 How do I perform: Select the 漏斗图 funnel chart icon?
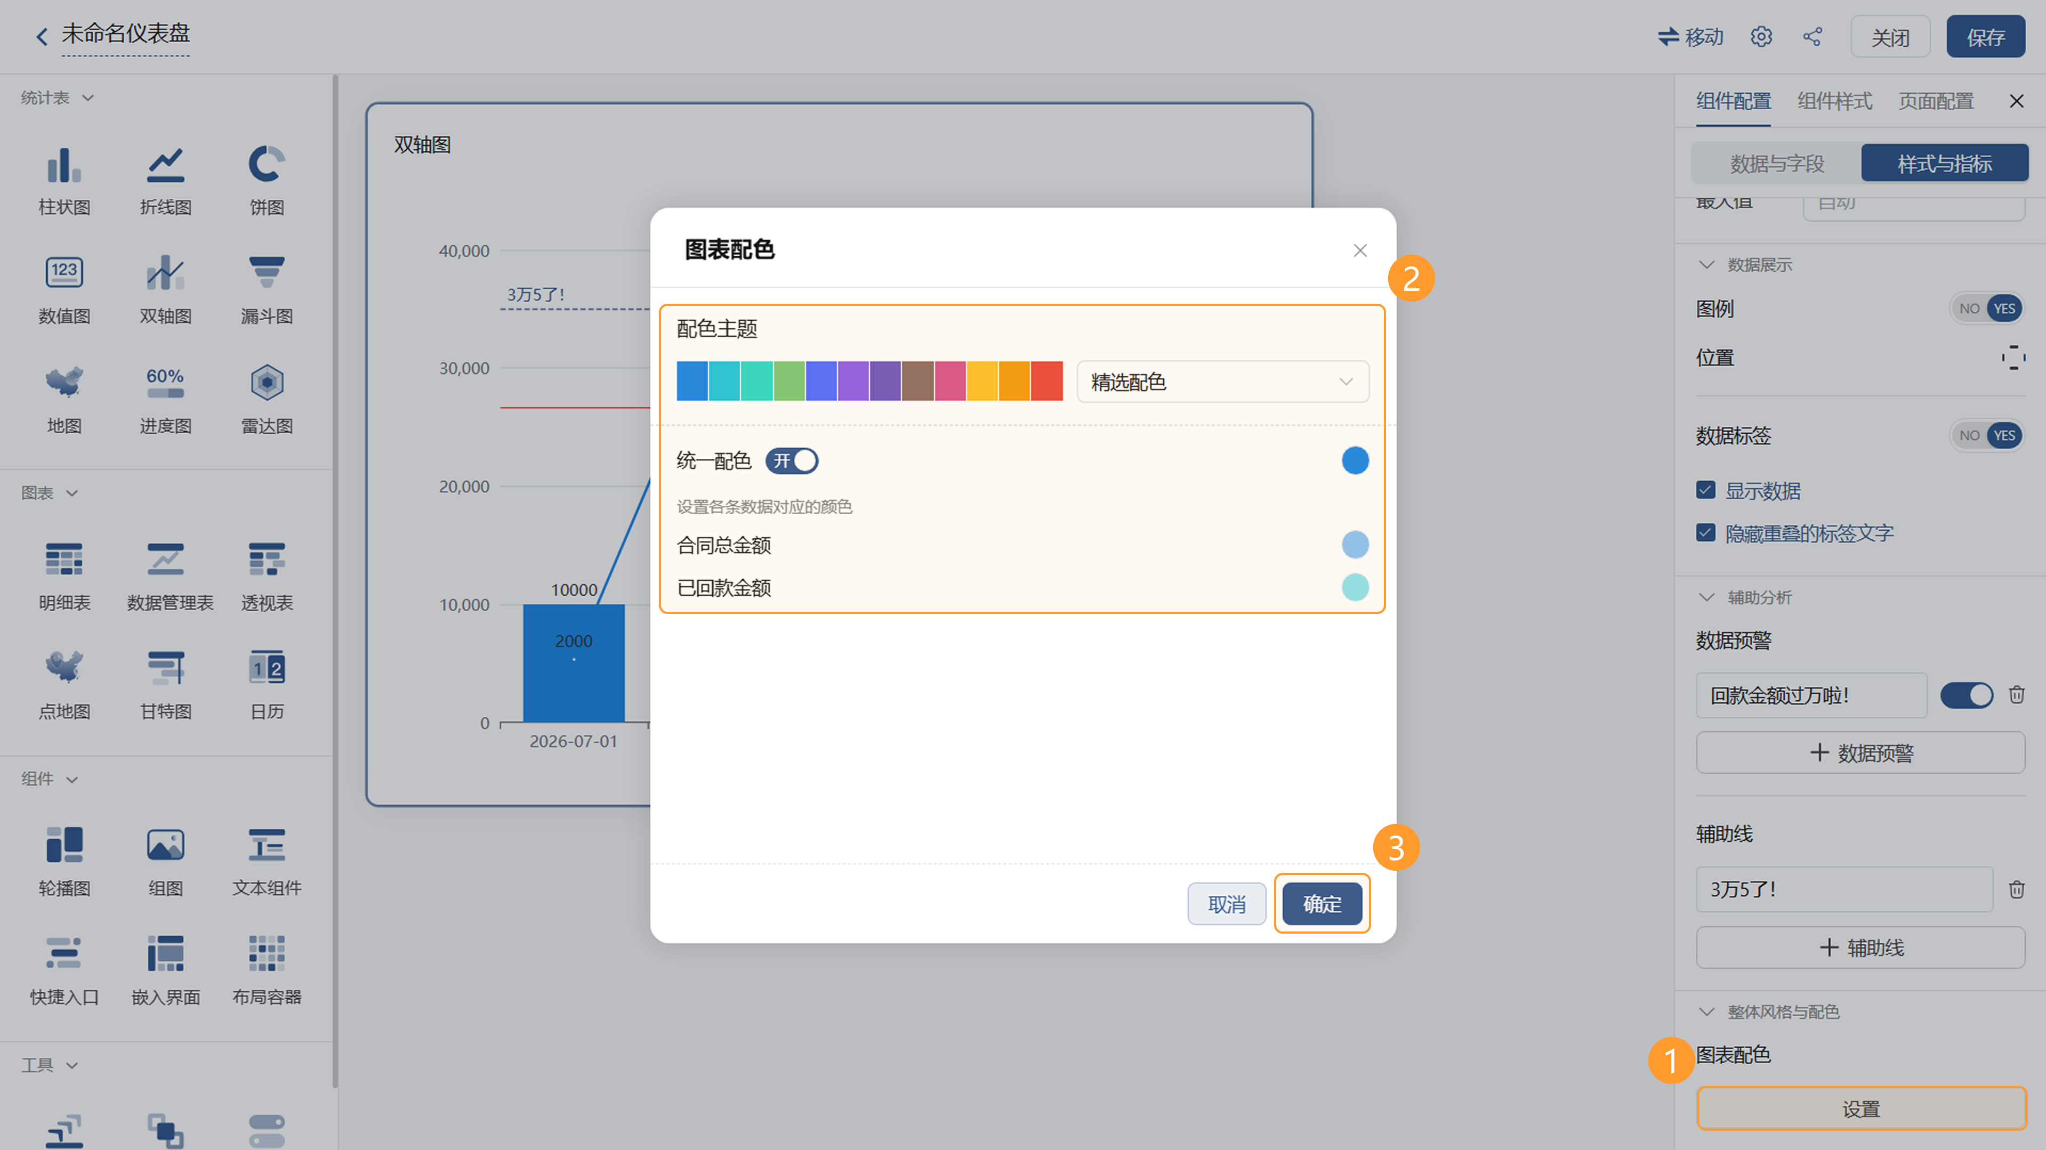[266, 273]
